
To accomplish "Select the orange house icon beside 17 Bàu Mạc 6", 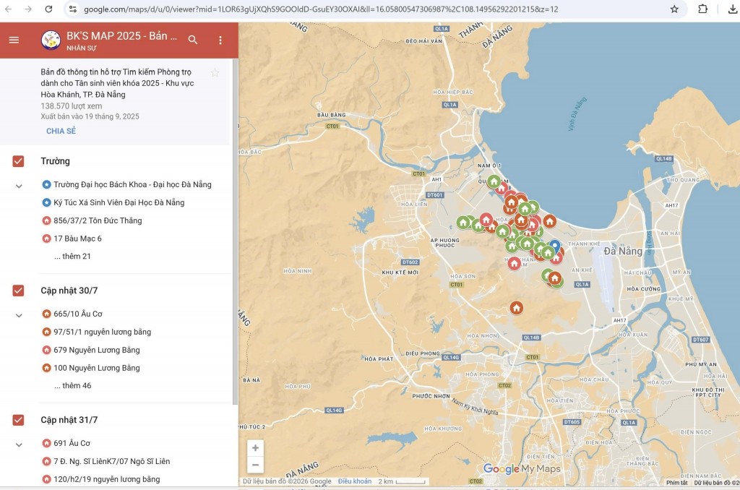I will [x=46, y=238].
